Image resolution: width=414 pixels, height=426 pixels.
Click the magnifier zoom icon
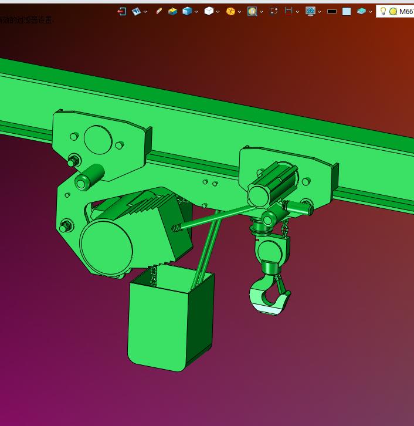pyautogui.click(x=252, y=11)
